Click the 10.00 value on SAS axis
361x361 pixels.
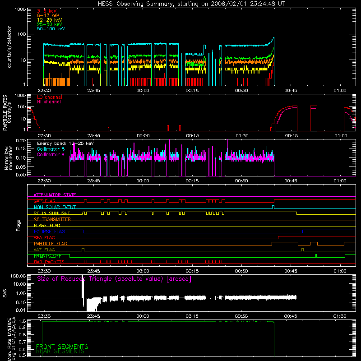[x=19, y=284]
